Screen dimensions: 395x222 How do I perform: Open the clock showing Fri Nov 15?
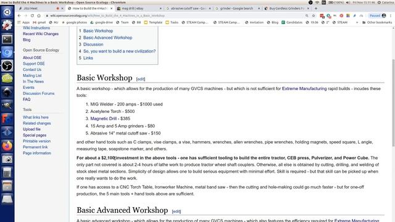click(x=364, y=2)
